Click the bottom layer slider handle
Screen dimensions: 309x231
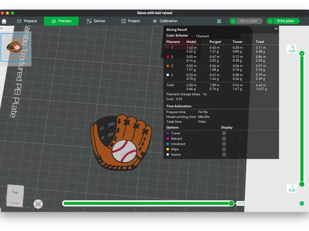pos(302,184)
